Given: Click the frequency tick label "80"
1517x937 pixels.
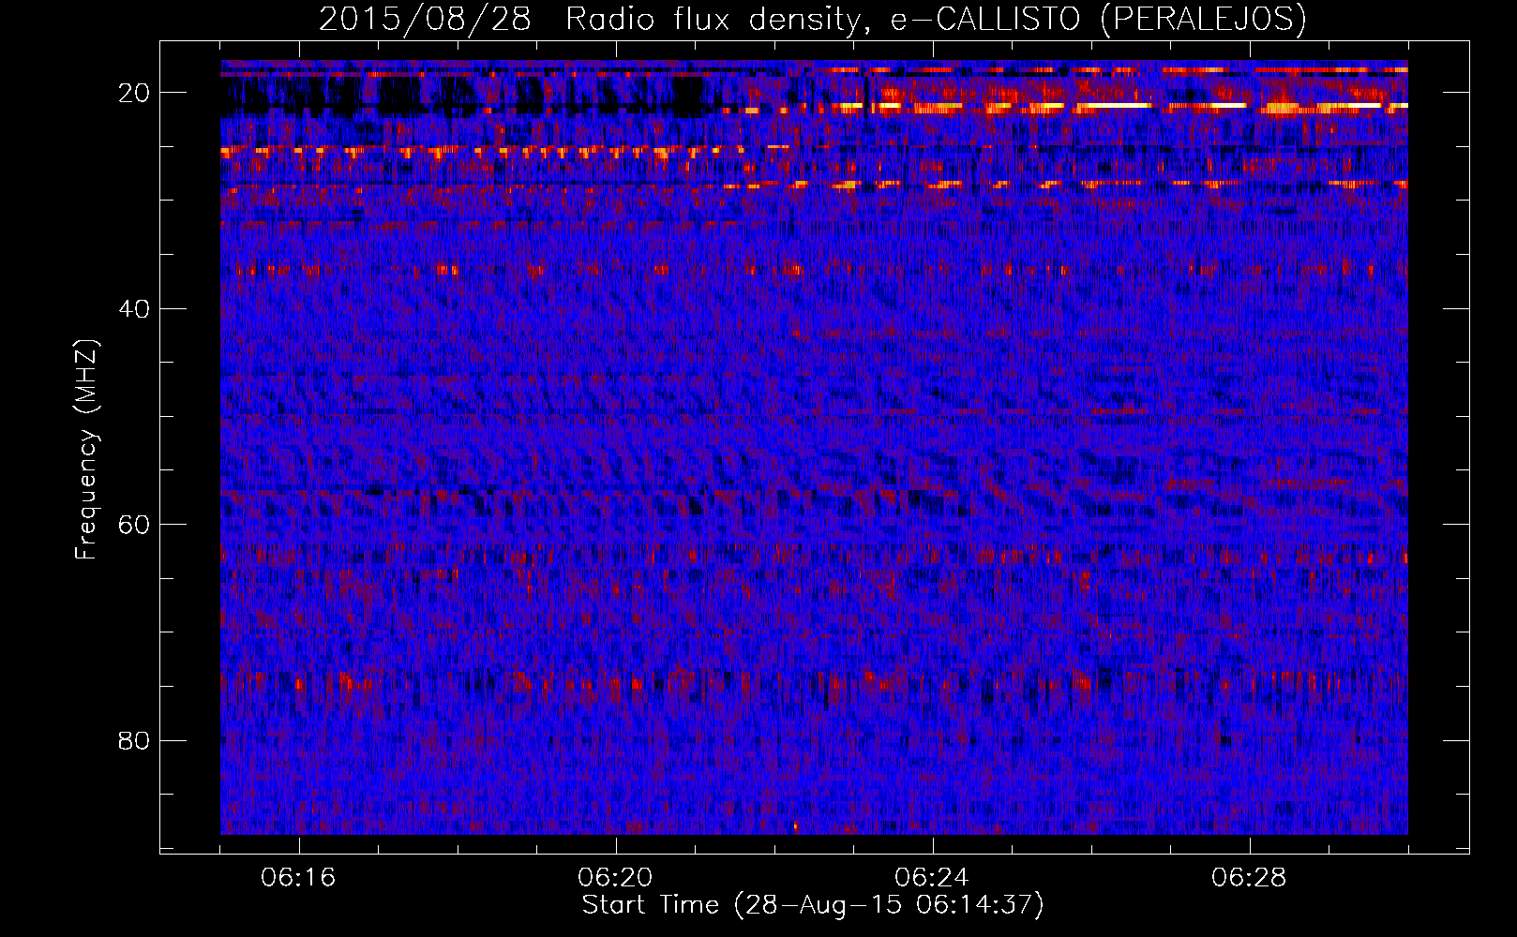Looking at the screenshot, I should tap(134, 741).
